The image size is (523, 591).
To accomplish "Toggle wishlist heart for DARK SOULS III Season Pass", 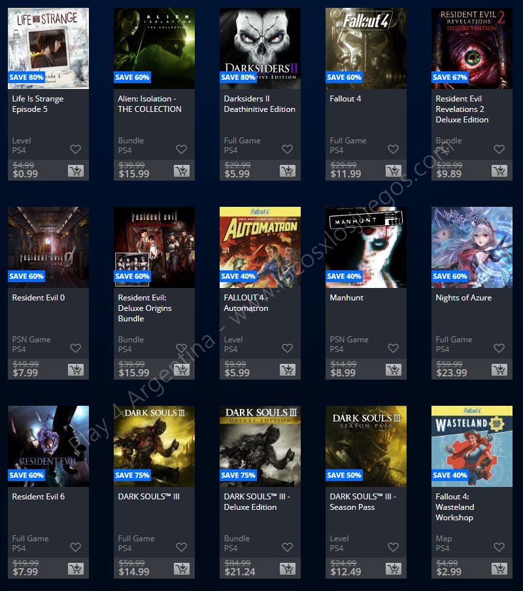I will click(394, 547).
